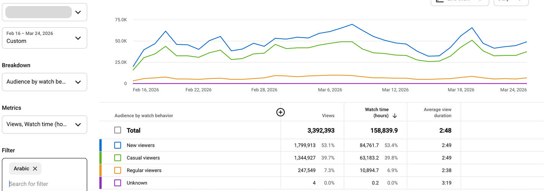Image resolution: width=544 pixels, height=191 pixels.
Task: Click Regular viewers views 247,549
Action: (x=307, y=170)
